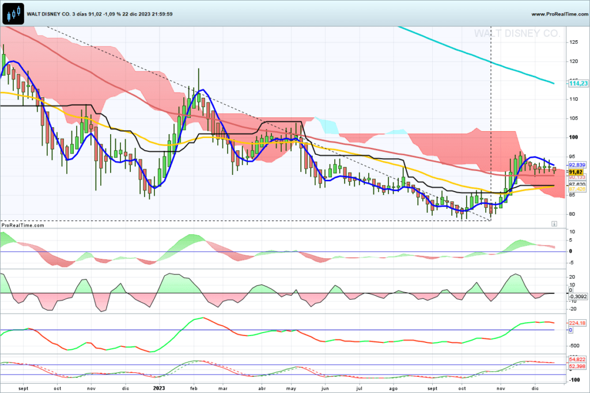Click the ago label on the time axis
This screenshot has width=590, height=393.
click(x=393, y=388)
